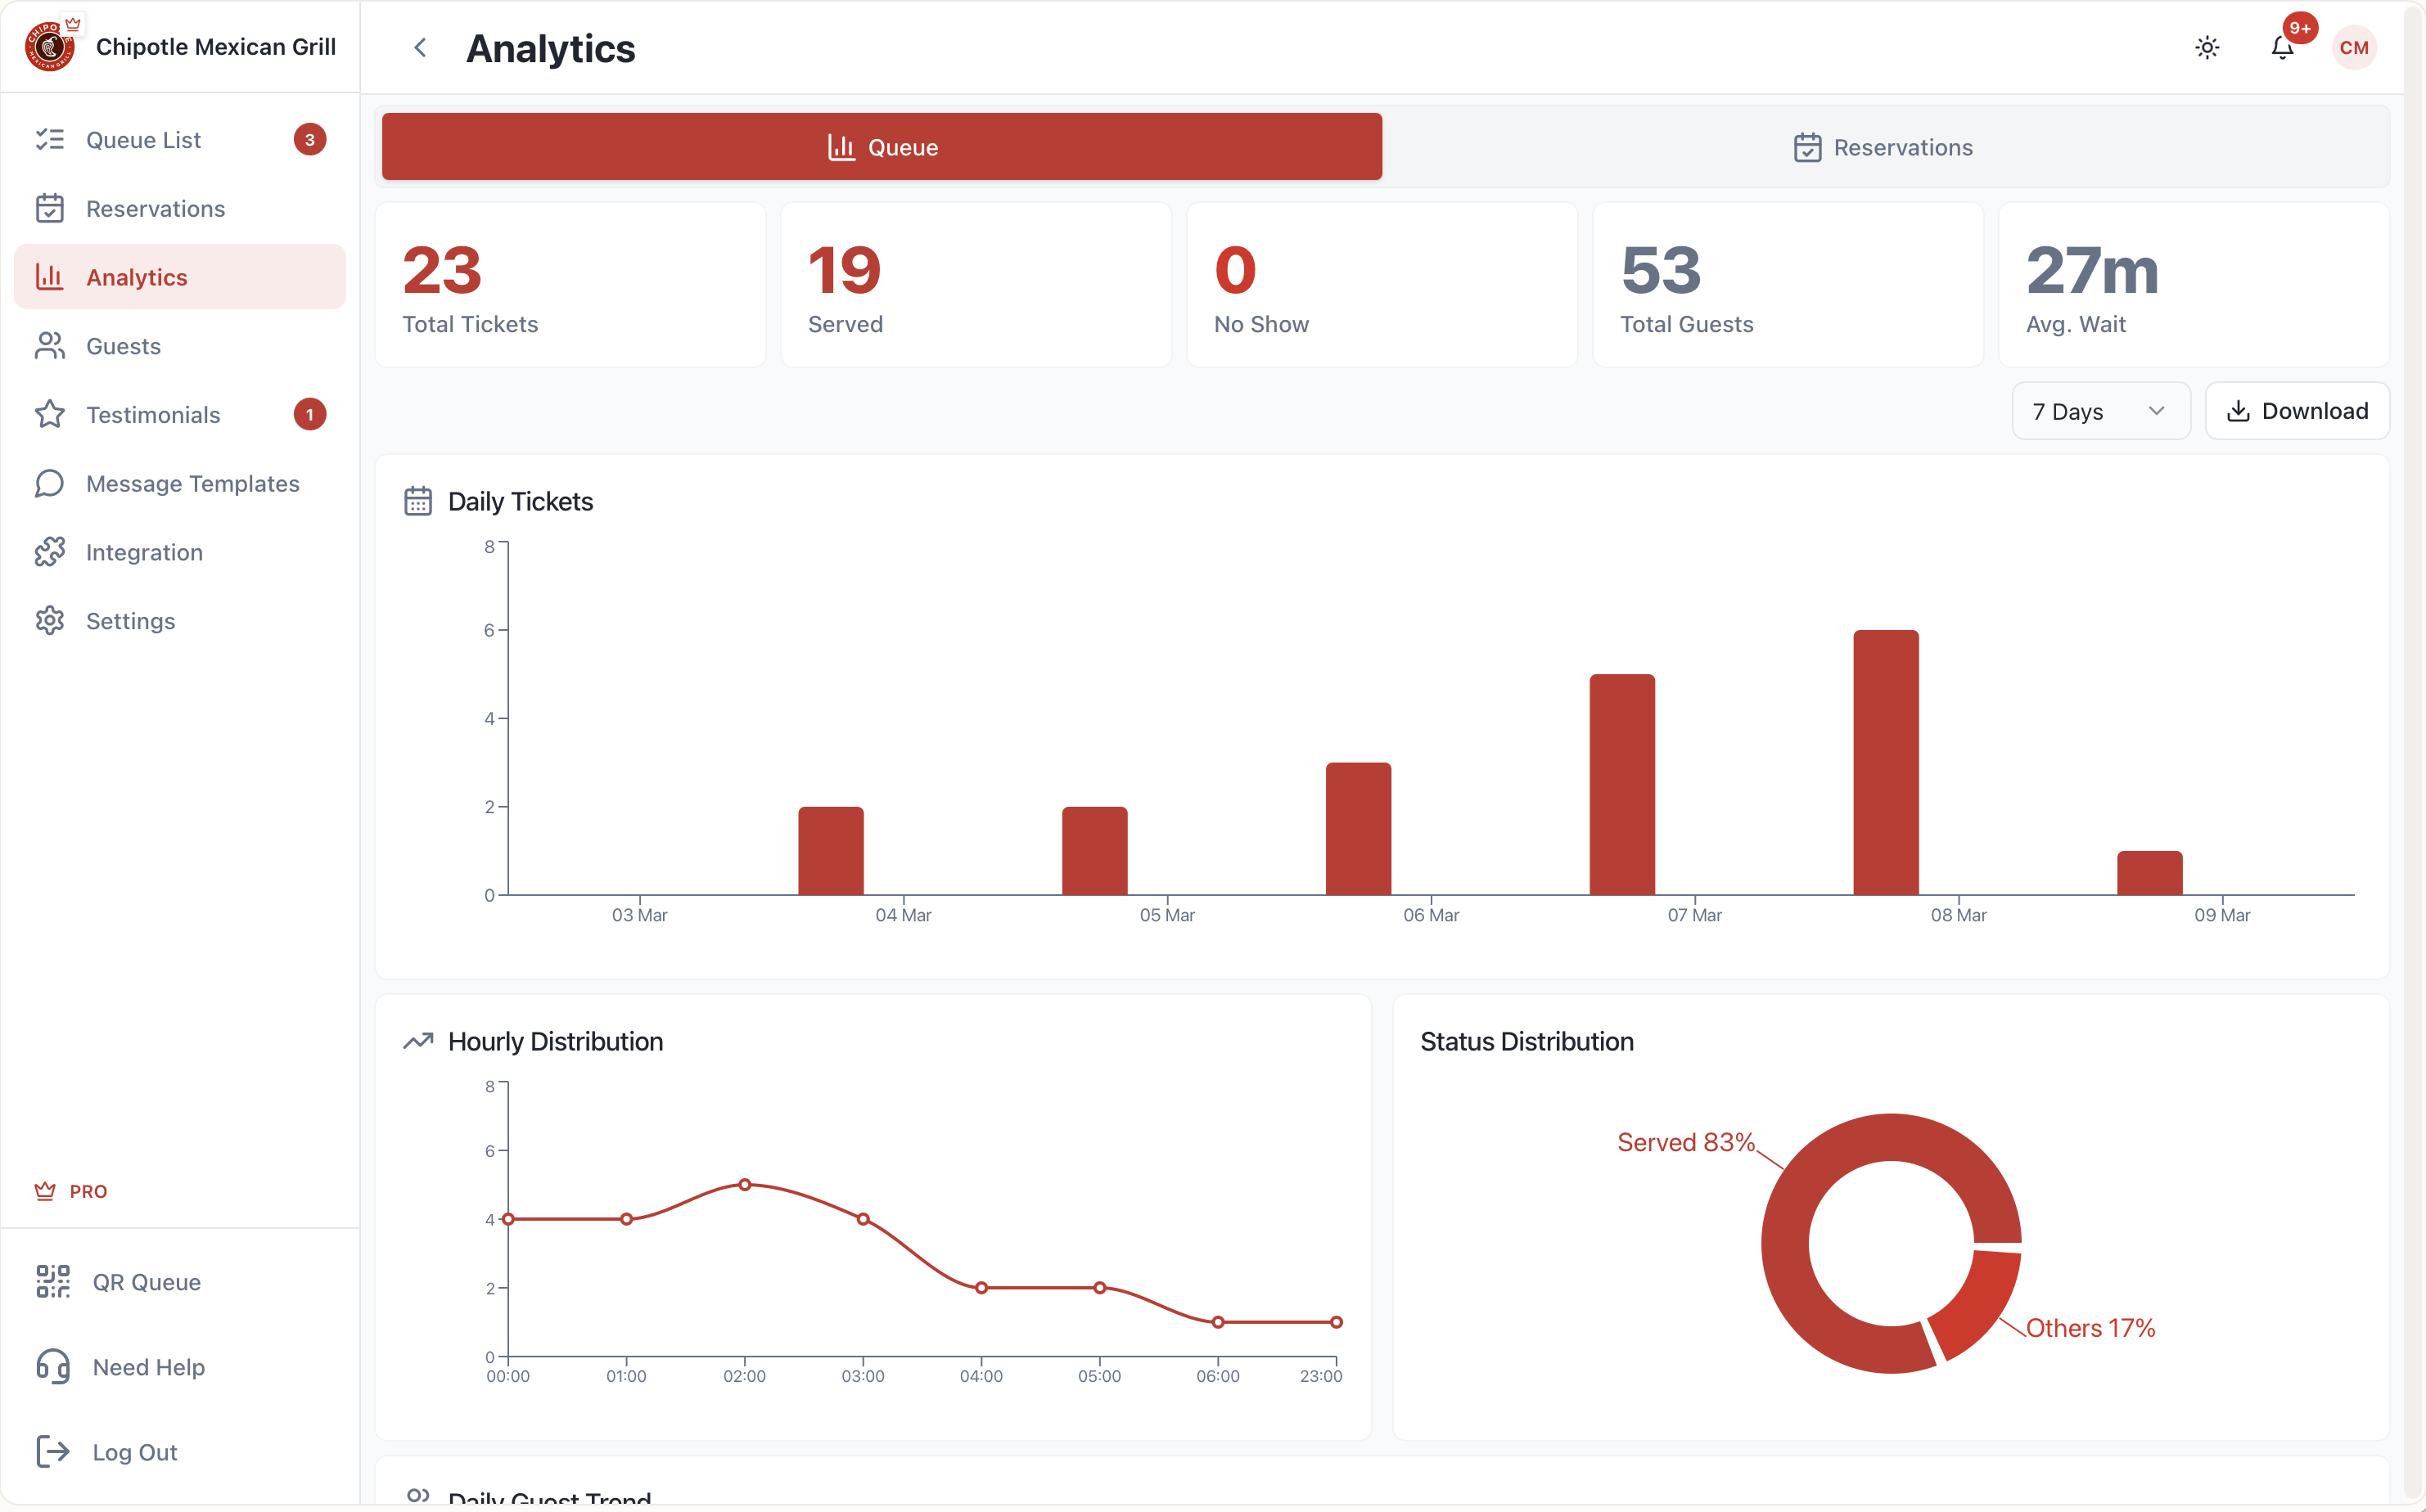The height and width of the screenshot is (1512, 2426).
Task: Open Queue List in the sidebar
Action: point(143,140)
